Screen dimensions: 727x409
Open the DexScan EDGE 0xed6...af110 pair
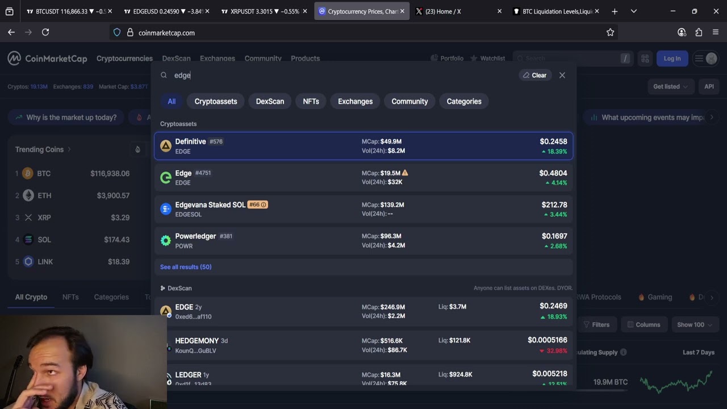[363, 311]
